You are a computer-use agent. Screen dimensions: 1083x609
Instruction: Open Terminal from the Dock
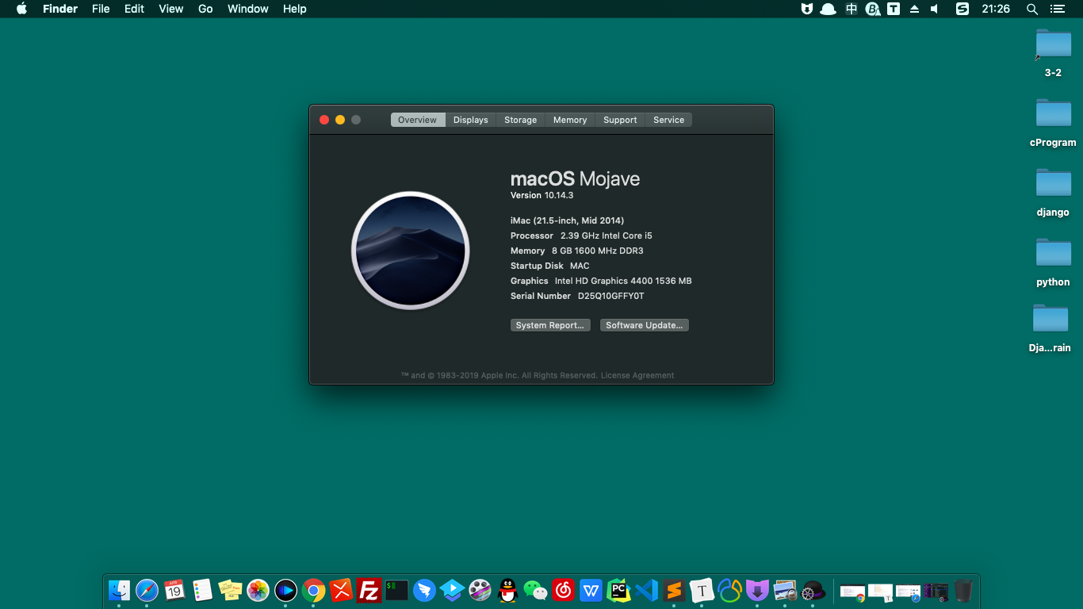coord(396,591)
